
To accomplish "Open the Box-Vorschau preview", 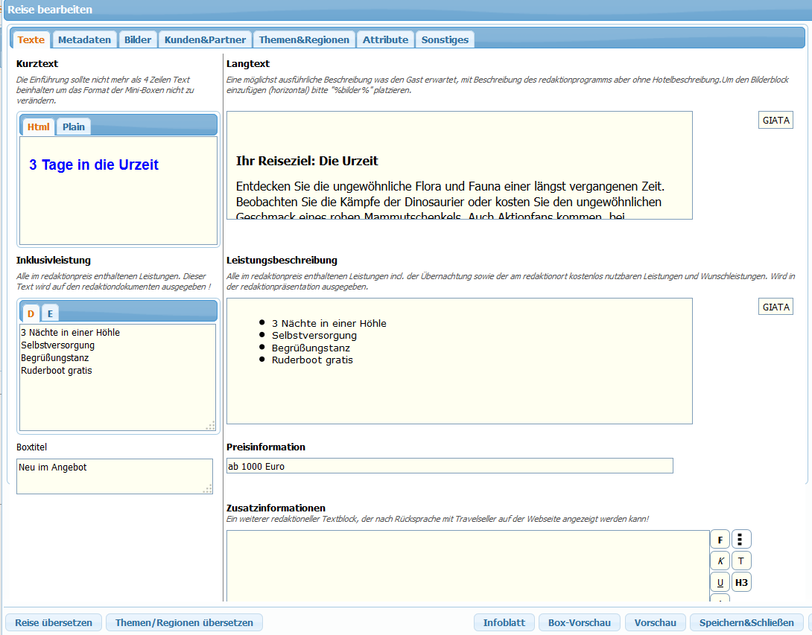I will (579, 622).
